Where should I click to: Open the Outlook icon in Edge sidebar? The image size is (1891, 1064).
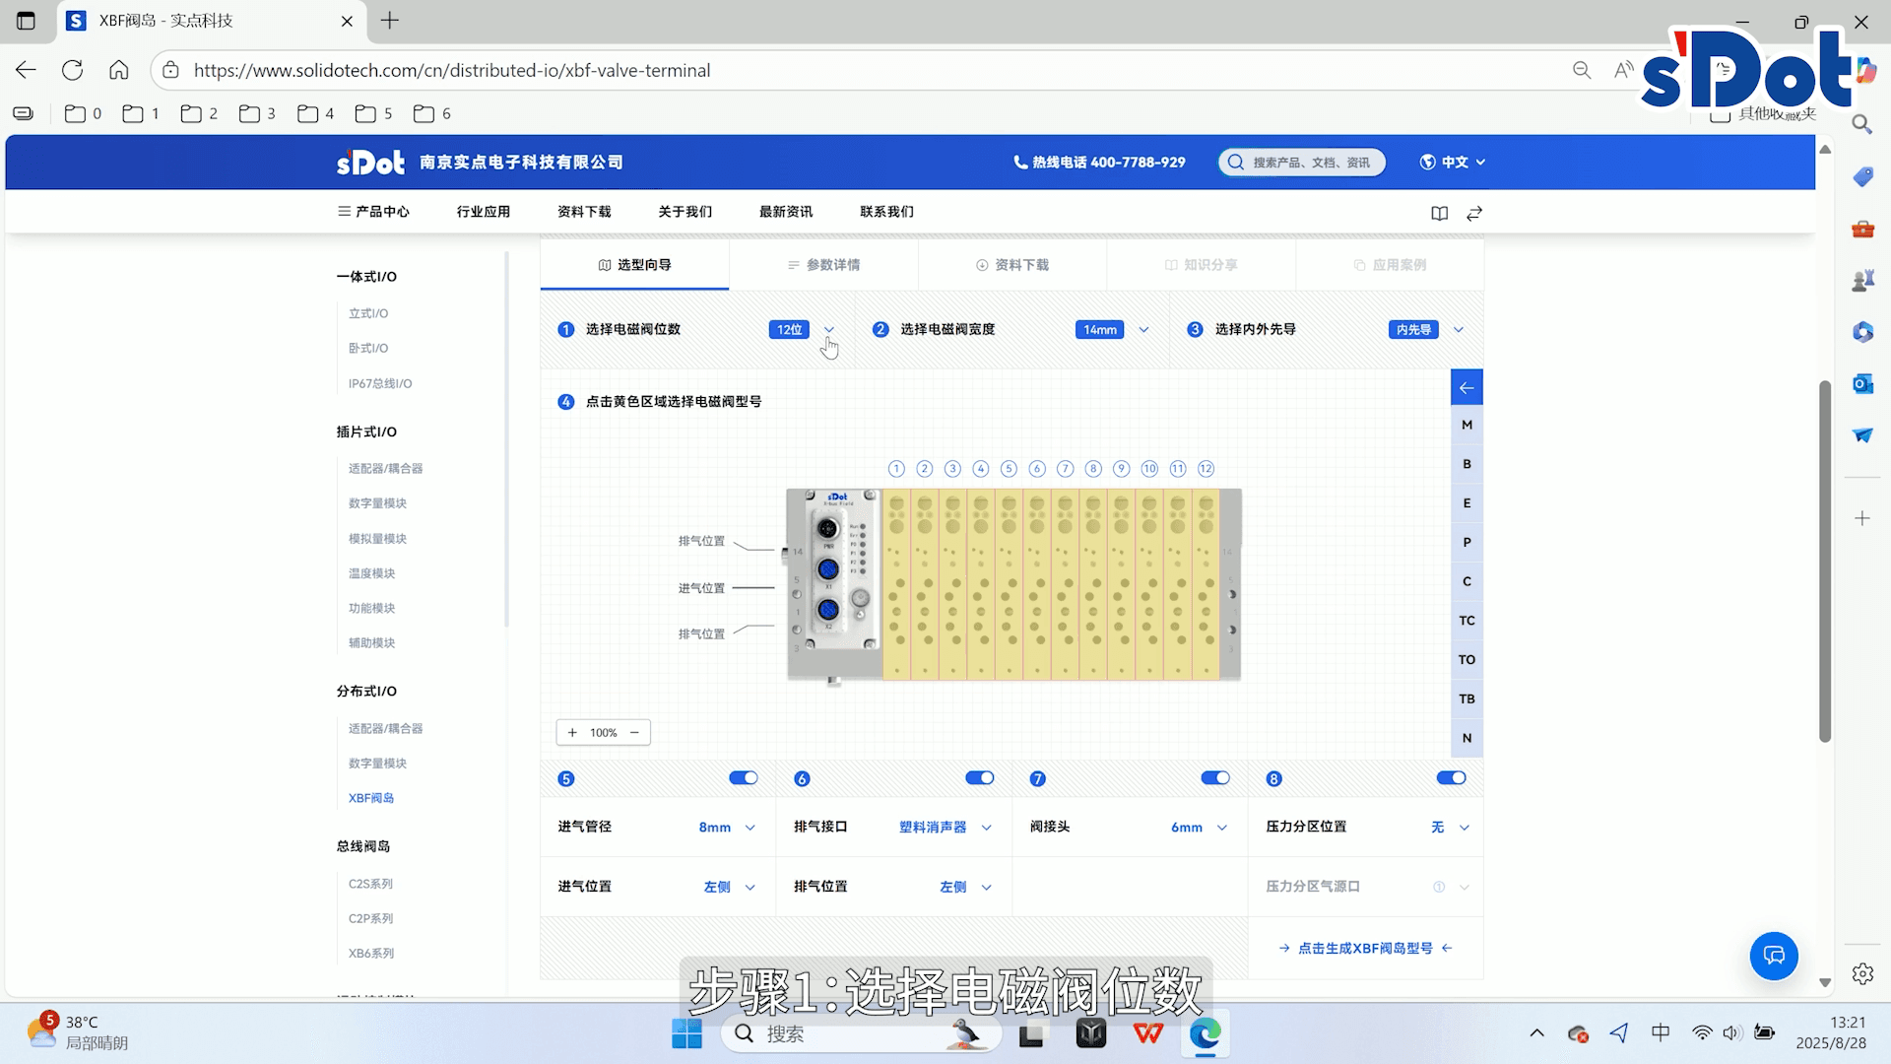(x=1862, y=383)
